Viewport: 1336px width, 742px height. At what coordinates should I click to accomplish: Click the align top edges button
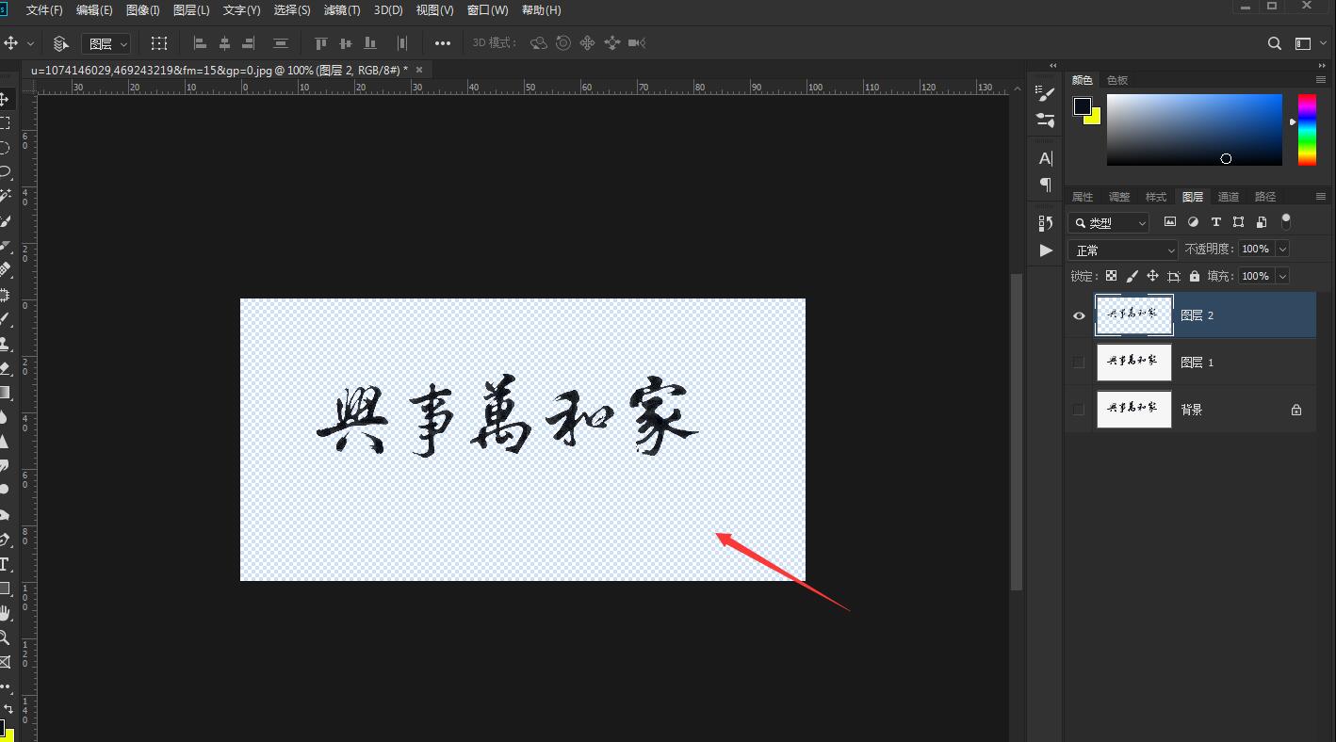pyautogui.click(x=320, y=43)
